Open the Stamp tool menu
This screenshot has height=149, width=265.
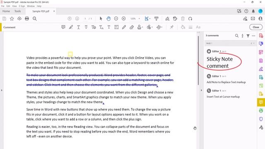click(x=140, y=27)
